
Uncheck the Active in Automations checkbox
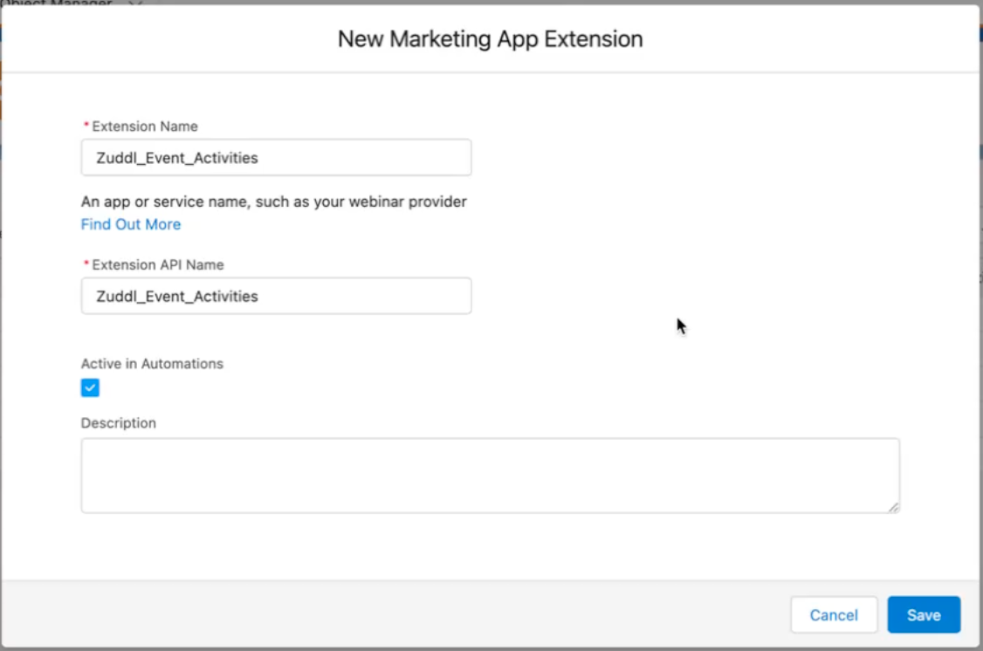(x=88, y=387)
